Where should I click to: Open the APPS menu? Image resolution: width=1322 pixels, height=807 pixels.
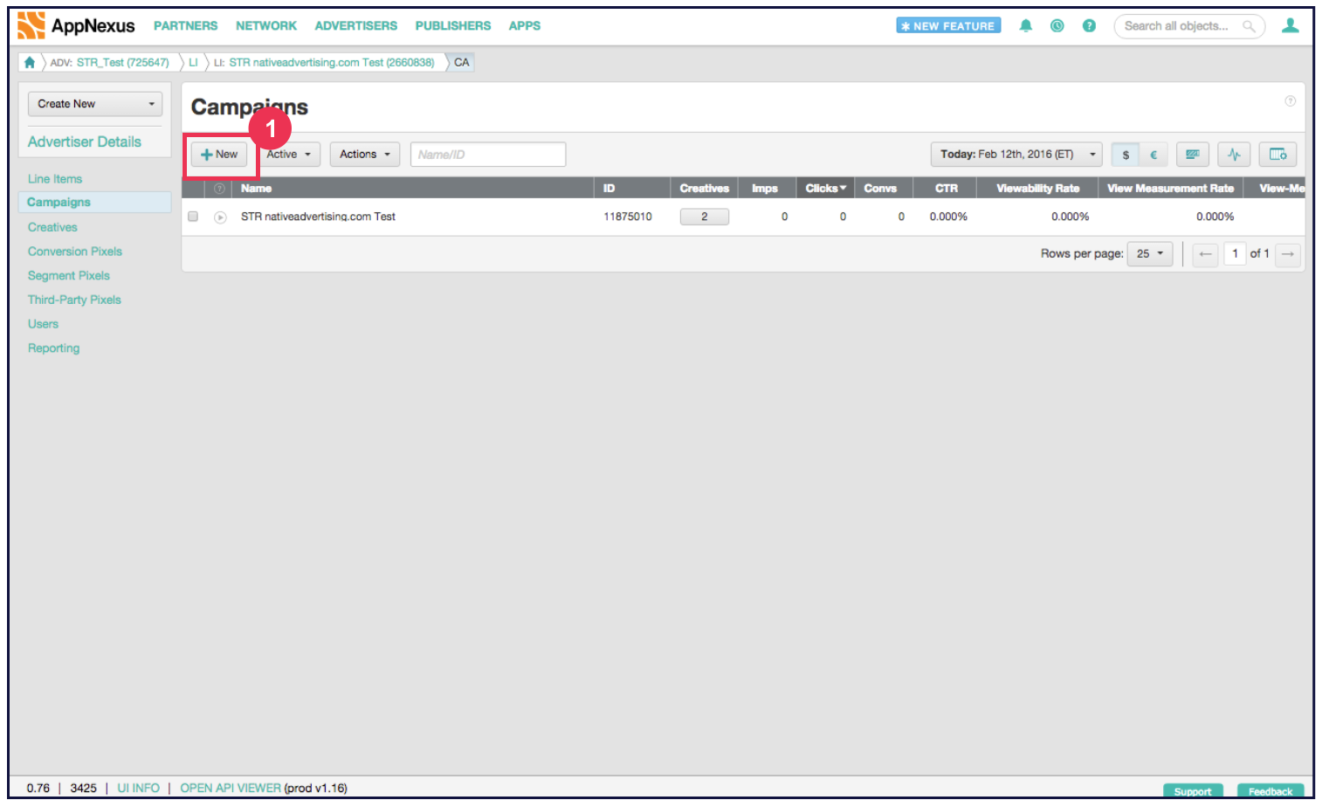(x=525, y=26)
